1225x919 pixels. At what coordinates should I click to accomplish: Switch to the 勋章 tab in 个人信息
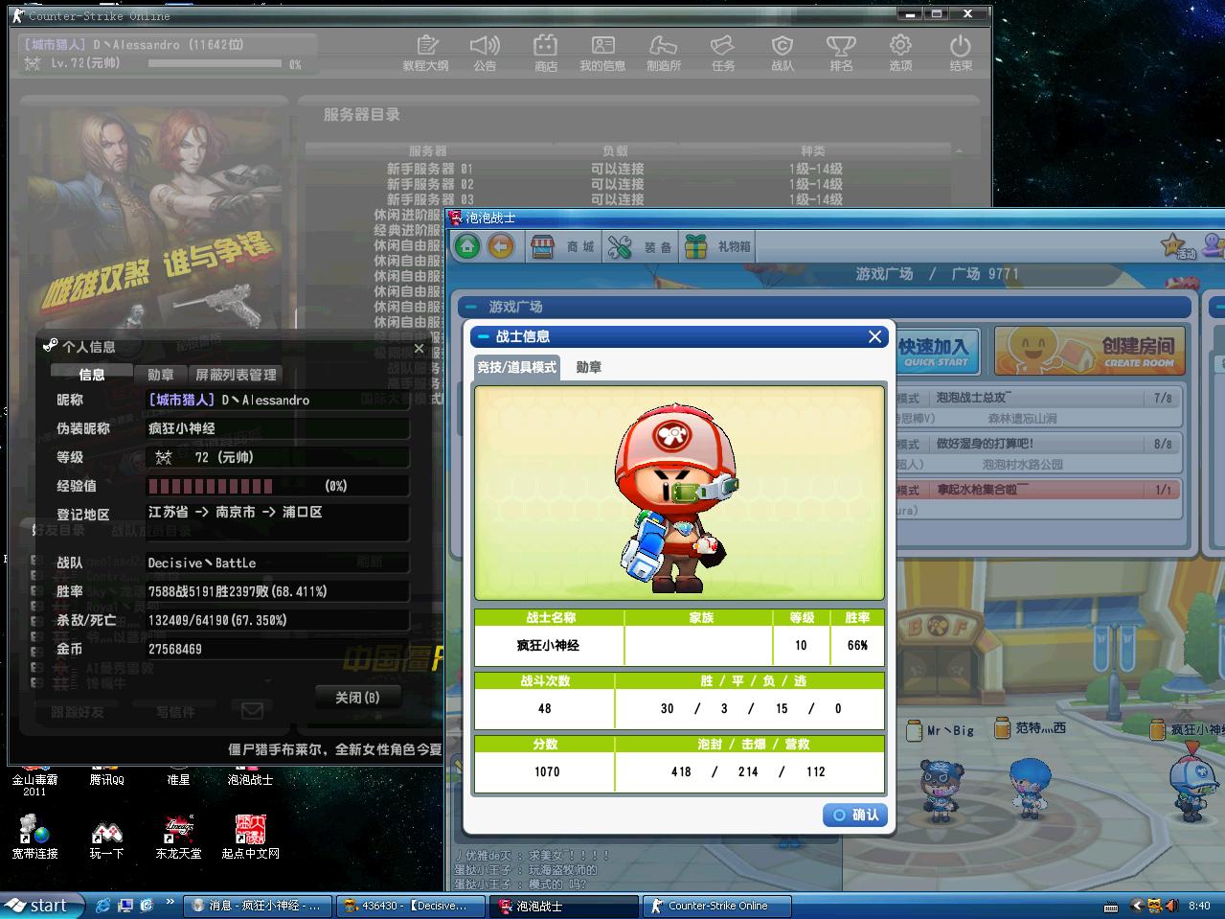coord(161,375)
